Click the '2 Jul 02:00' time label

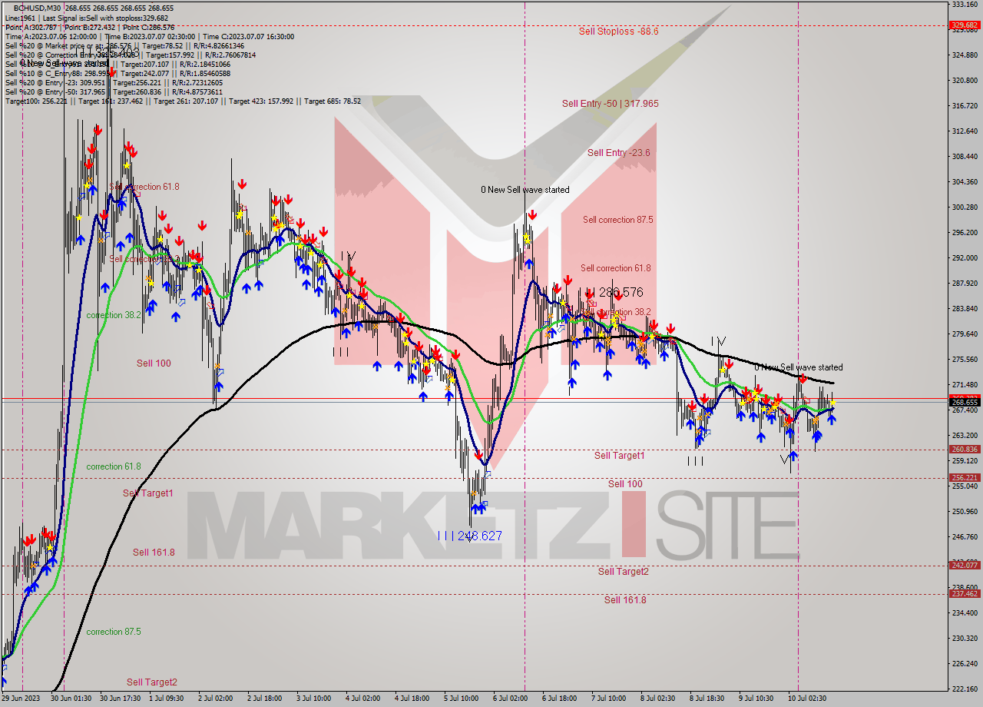coord(217,699)
